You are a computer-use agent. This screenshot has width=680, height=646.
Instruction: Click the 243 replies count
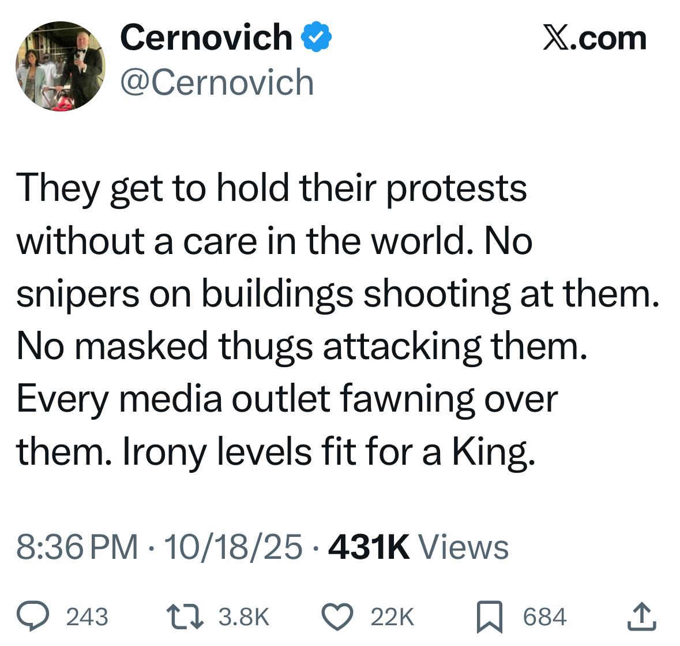[88, 617]
